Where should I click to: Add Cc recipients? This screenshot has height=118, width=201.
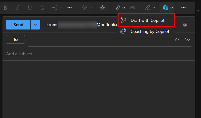click(x=177, y=40)
